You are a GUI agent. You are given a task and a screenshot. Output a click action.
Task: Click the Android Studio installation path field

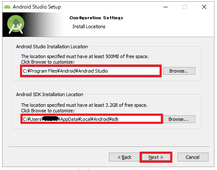point(91,71)
